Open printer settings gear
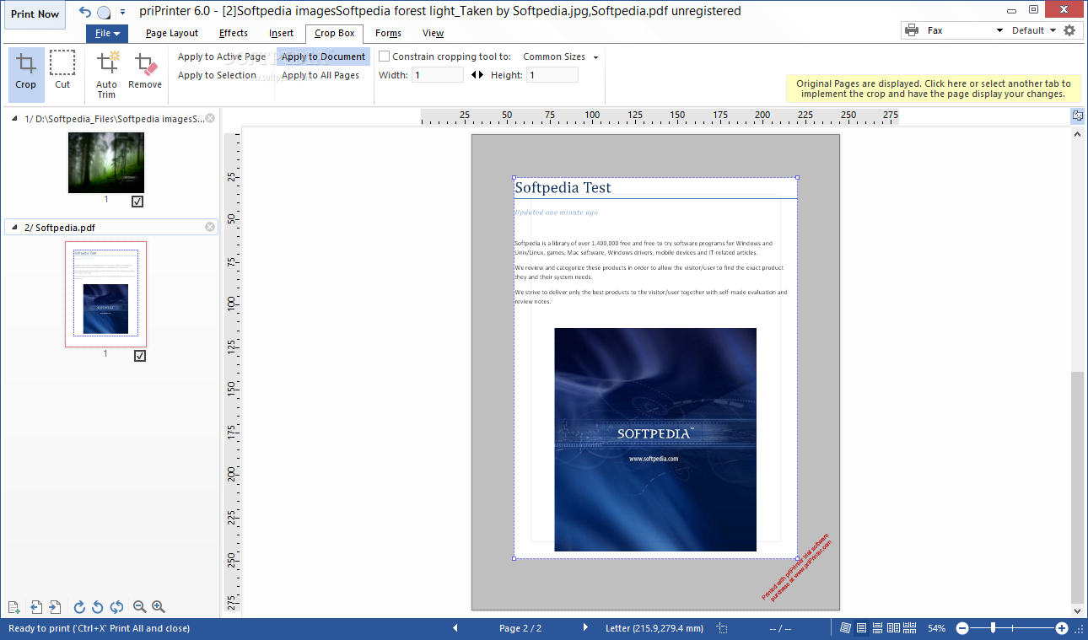 1069,30
